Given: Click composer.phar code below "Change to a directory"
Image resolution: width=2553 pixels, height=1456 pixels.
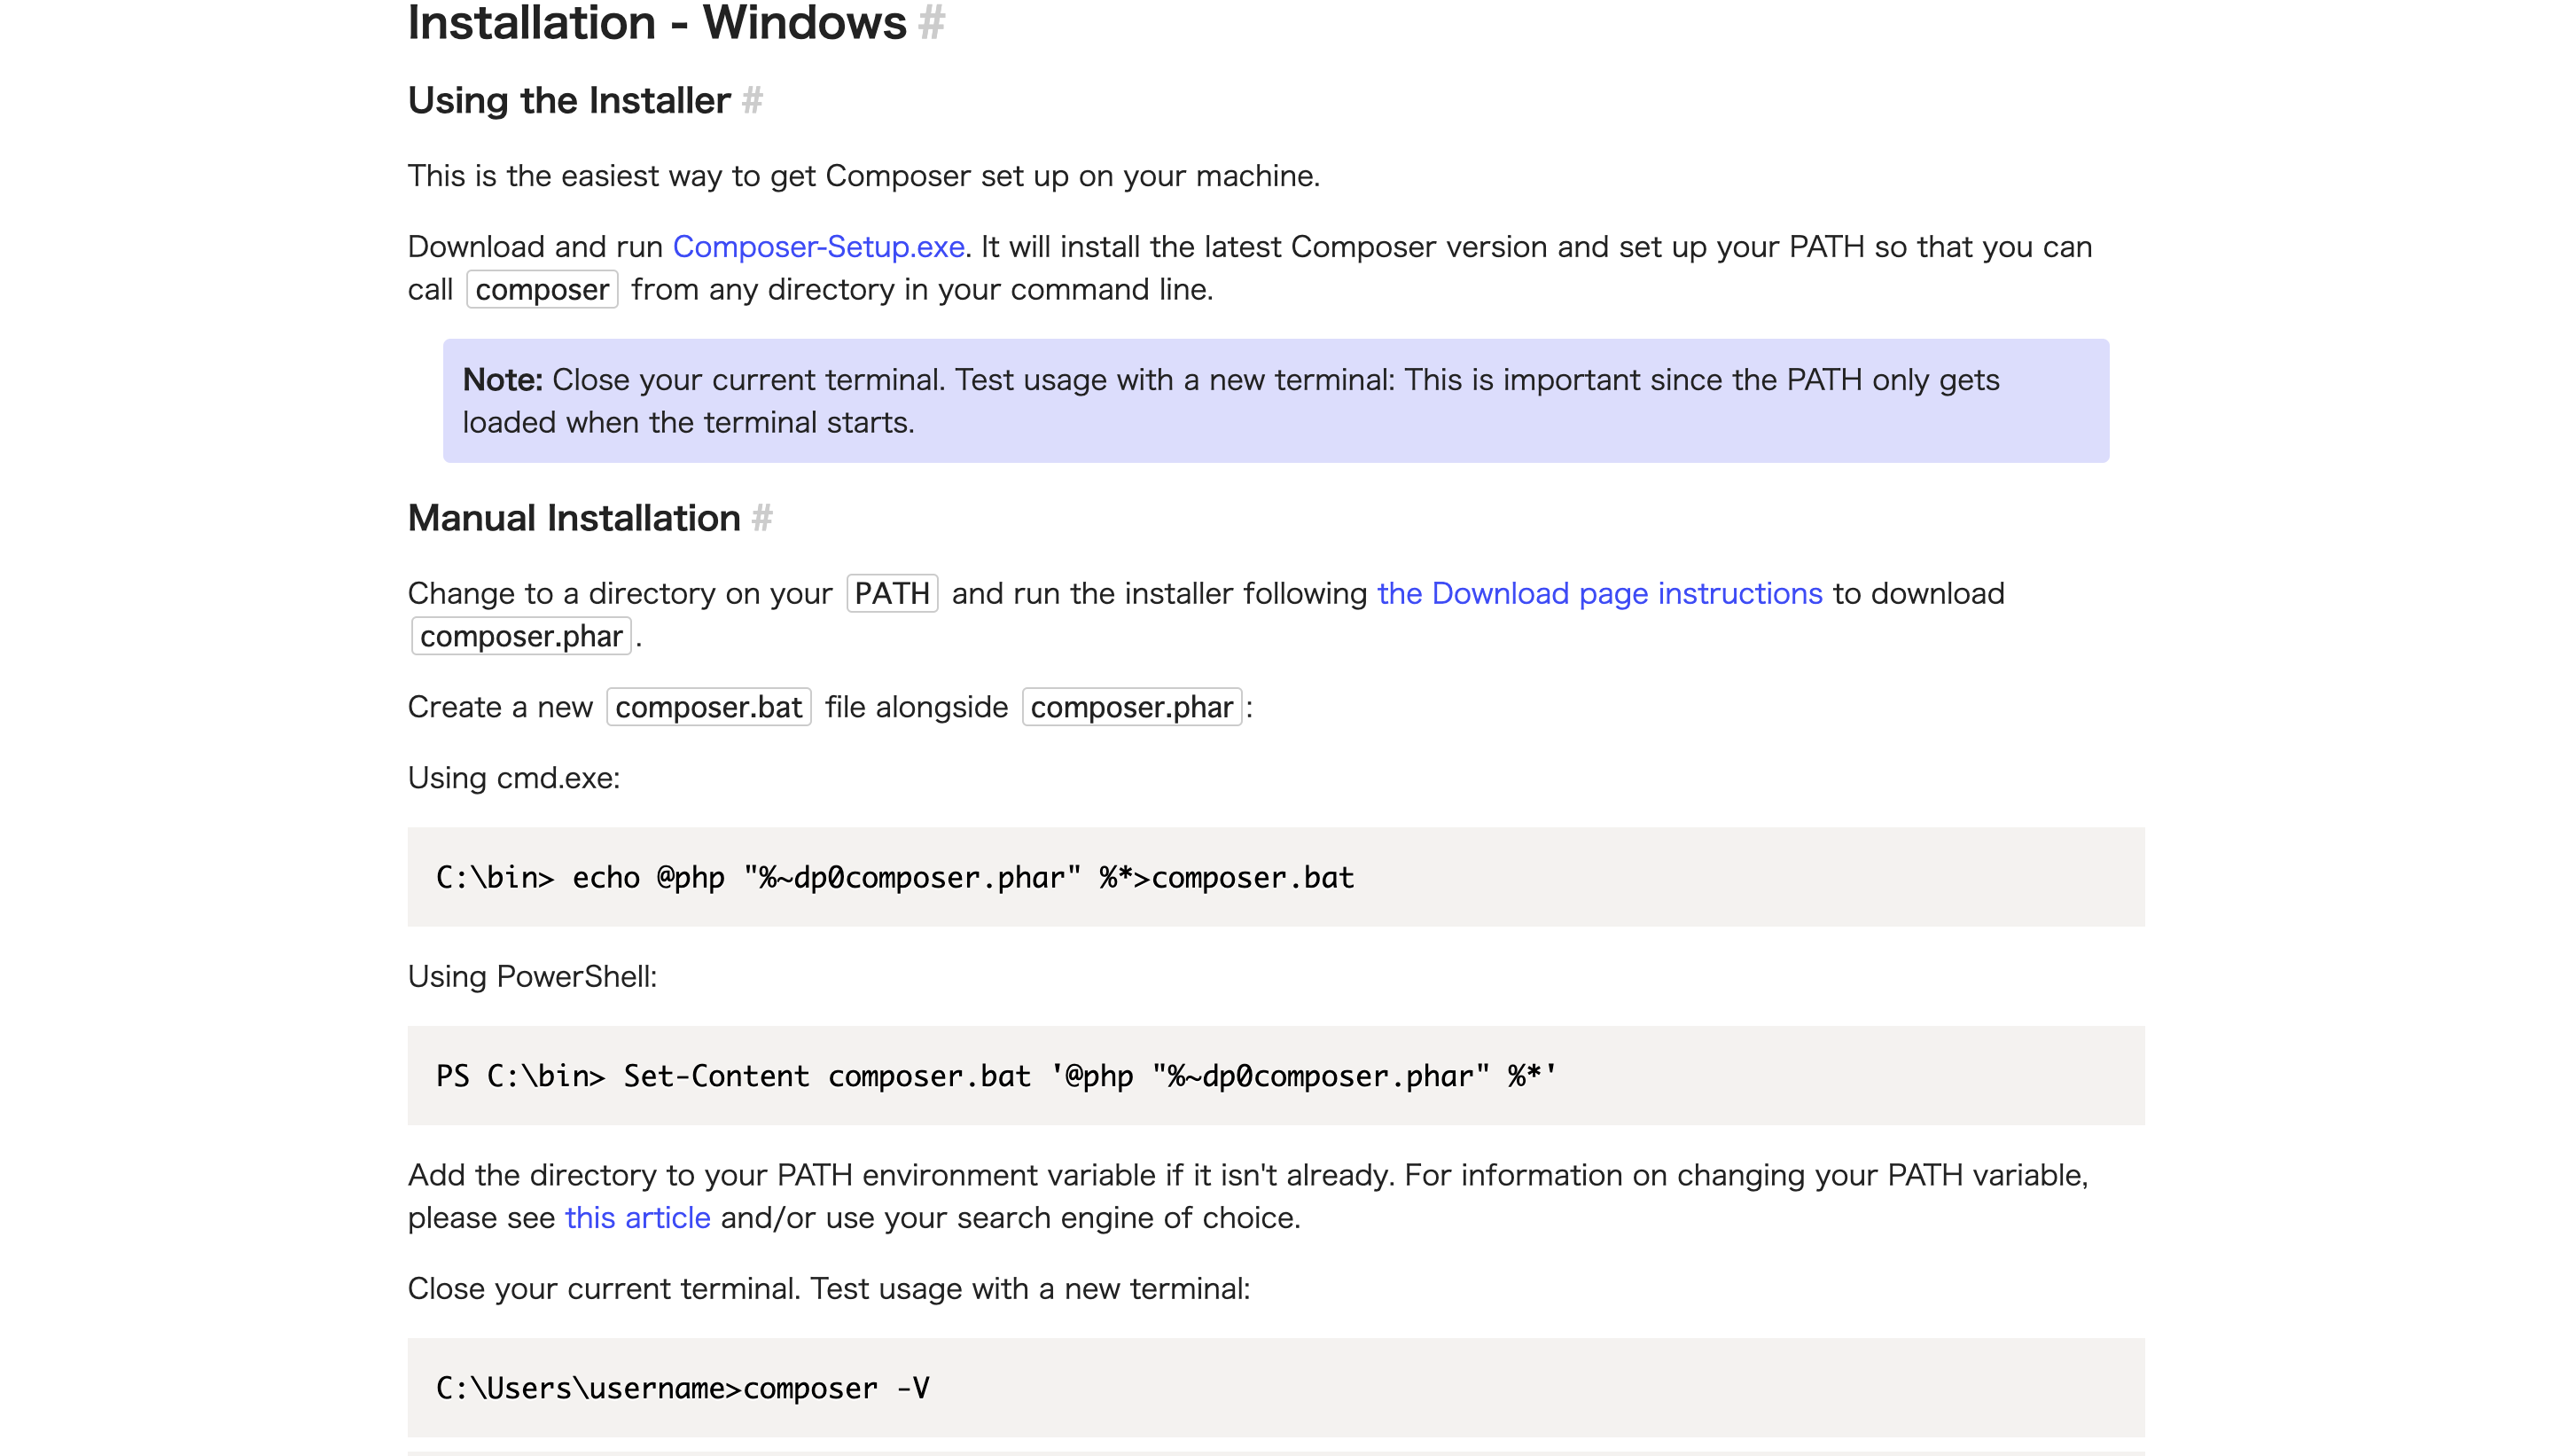Looking at the screenshot, I should coord(521,636).
